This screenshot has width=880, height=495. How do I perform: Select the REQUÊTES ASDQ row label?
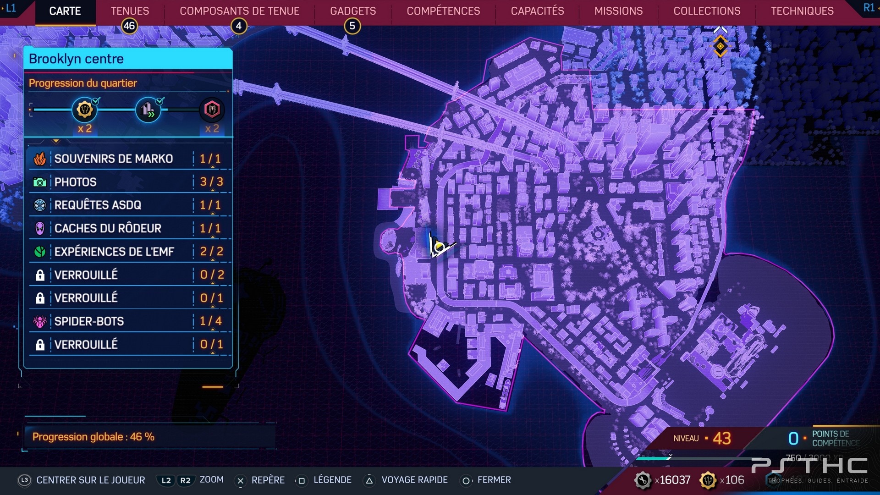[98, 205]
